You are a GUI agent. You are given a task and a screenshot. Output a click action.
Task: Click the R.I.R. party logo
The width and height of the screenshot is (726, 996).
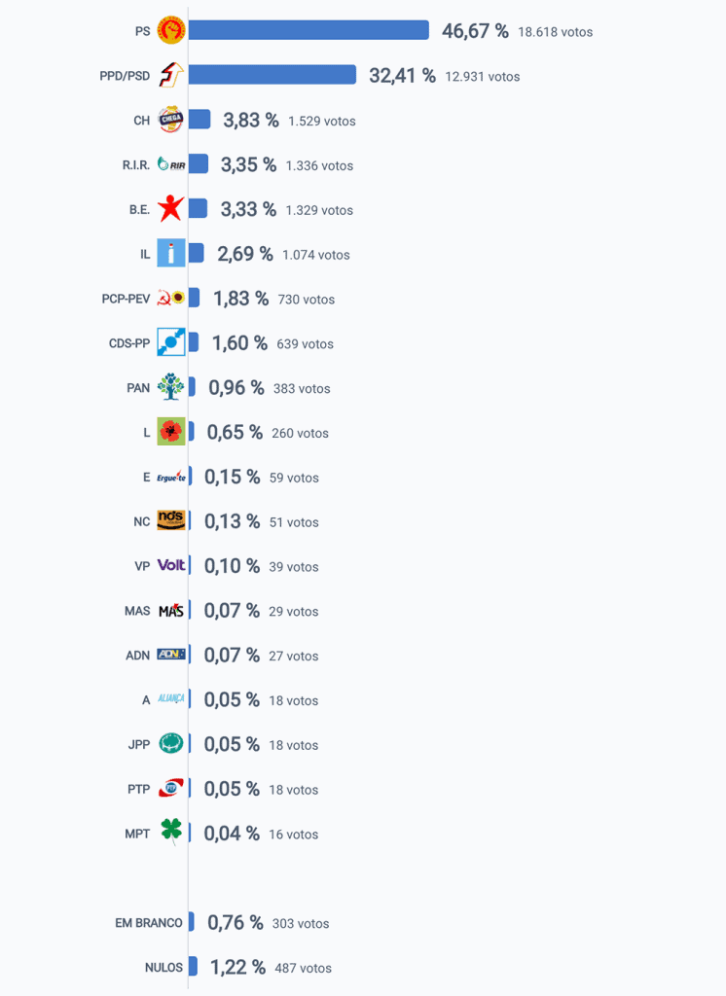[171, 164]
